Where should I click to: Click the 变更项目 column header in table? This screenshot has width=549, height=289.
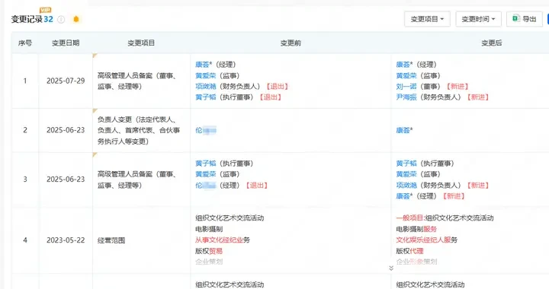[141, 43]
